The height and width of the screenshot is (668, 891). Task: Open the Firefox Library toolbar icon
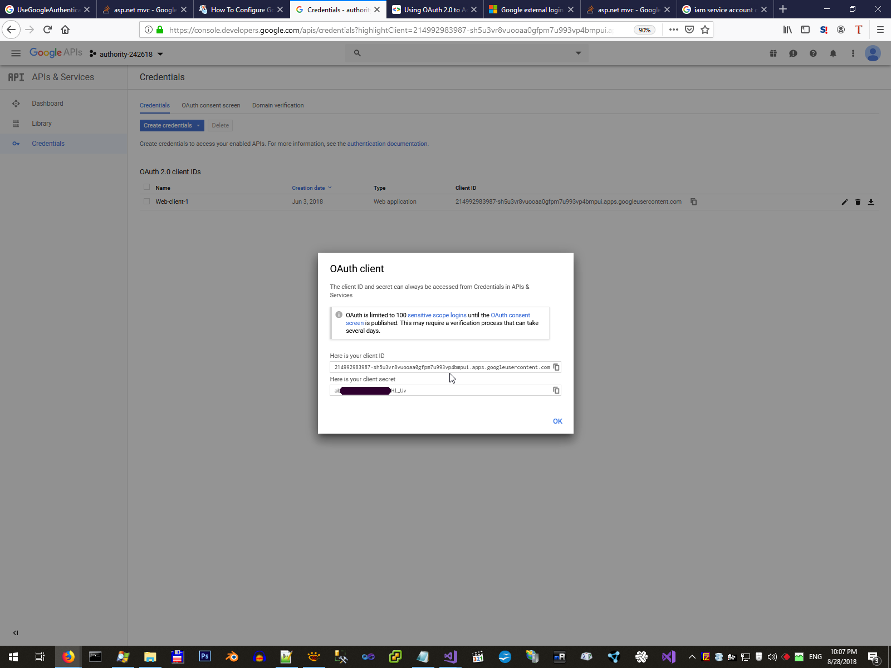787,30
